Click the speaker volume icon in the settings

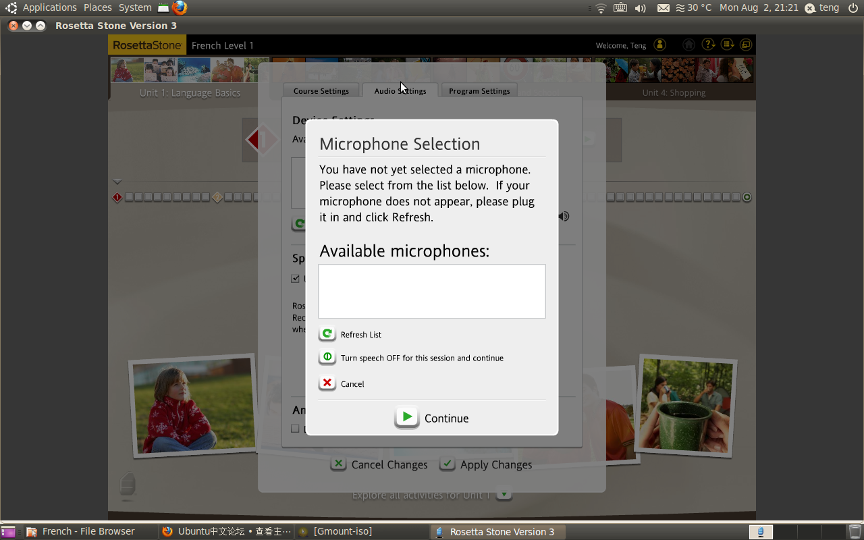tap(564, 217)
